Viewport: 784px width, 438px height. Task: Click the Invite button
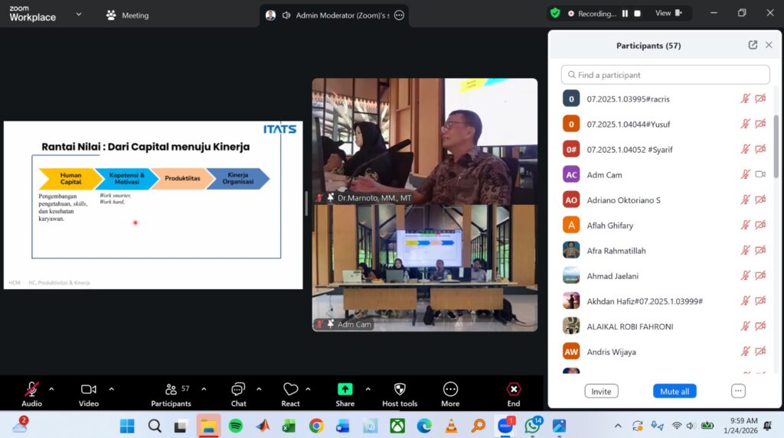click(601, 391)
